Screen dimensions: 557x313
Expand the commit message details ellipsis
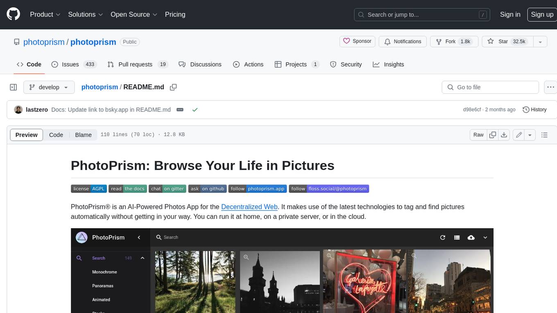180,110
